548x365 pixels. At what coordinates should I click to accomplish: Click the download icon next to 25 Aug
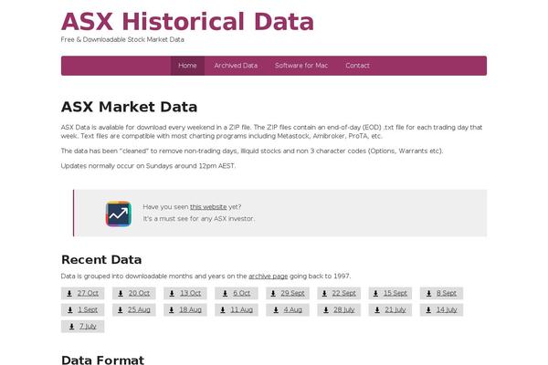click(x=121, y=310)
